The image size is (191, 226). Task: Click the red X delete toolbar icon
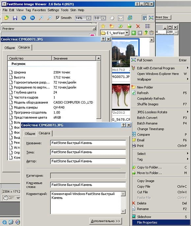tap(138, 26)
